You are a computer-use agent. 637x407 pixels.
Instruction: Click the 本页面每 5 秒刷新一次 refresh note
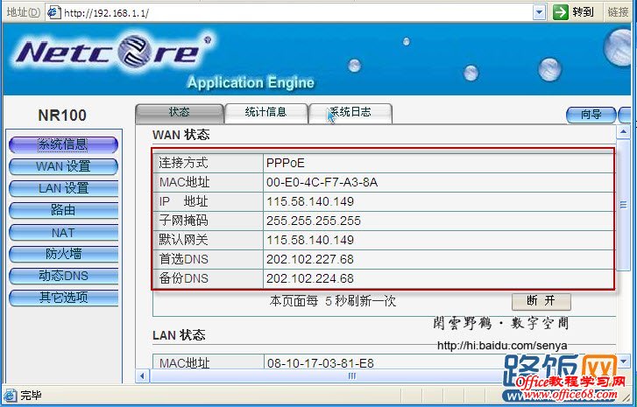pos(332,301)
